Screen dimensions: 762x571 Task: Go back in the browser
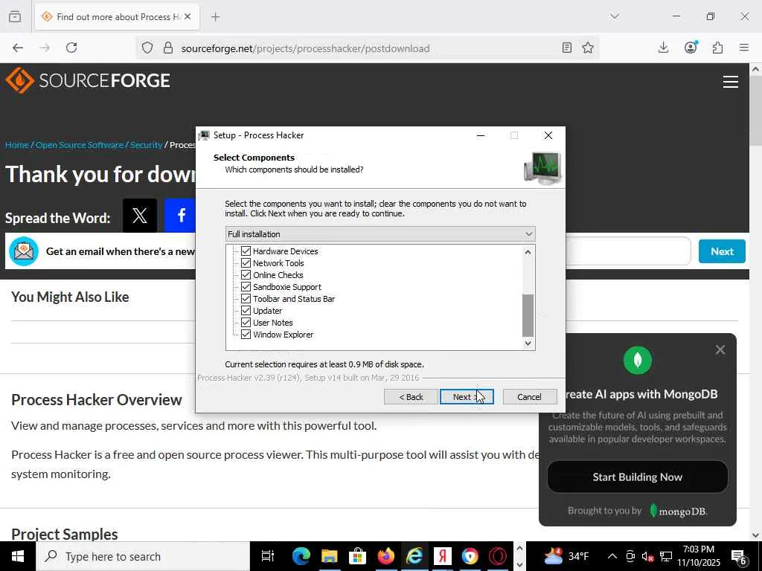click(18, 48)
